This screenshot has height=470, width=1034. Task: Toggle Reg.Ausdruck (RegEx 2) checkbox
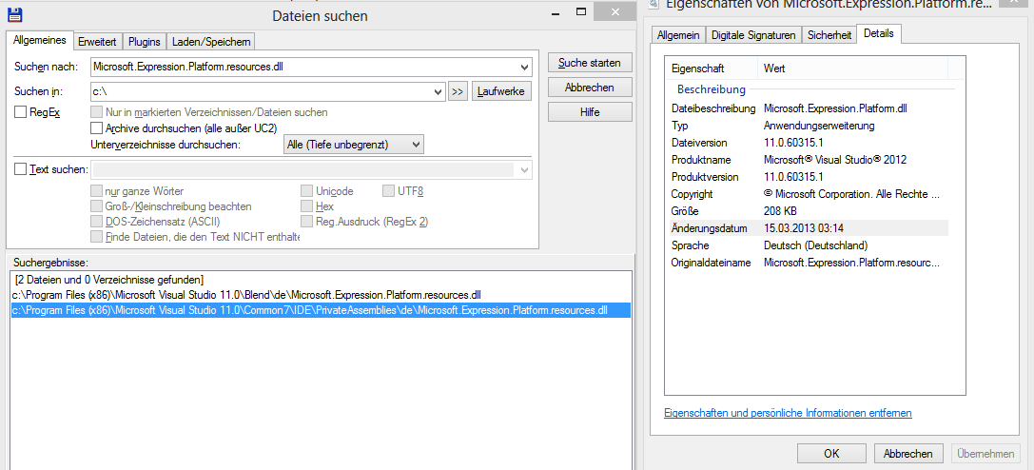click(306, 222)
